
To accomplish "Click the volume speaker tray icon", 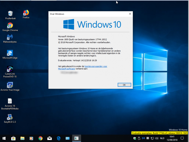I will coord(156,138).
